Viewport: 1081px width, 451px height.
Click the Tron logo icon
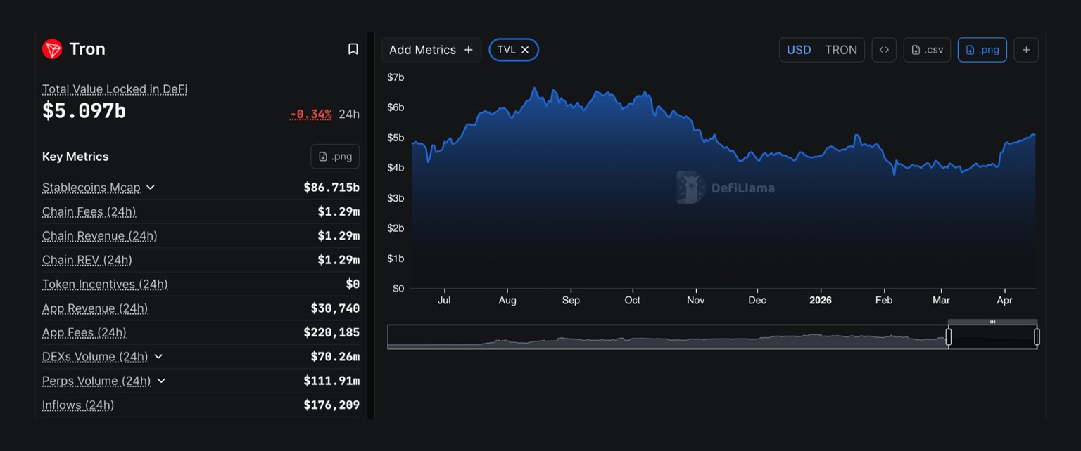pos(51,48)
